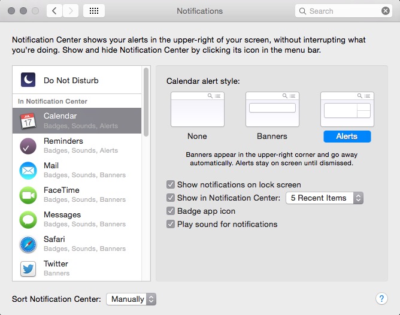400x315 pixels.
Task: Choose the None style label
Action: click(197, 136)
